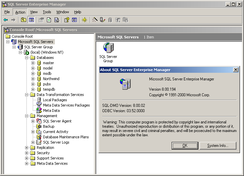Click the Refresh toolbar icon
244x176 pixels.
tap(49, 20)
